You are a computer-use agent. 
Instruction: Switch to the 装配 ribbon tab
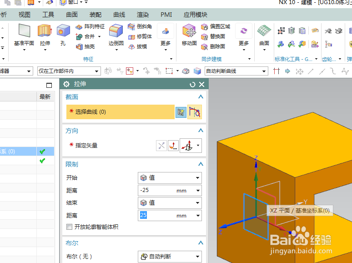(x=96, y=15)
